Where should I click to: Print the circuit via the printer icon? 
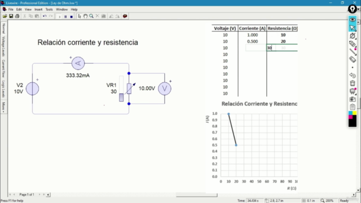17,16
